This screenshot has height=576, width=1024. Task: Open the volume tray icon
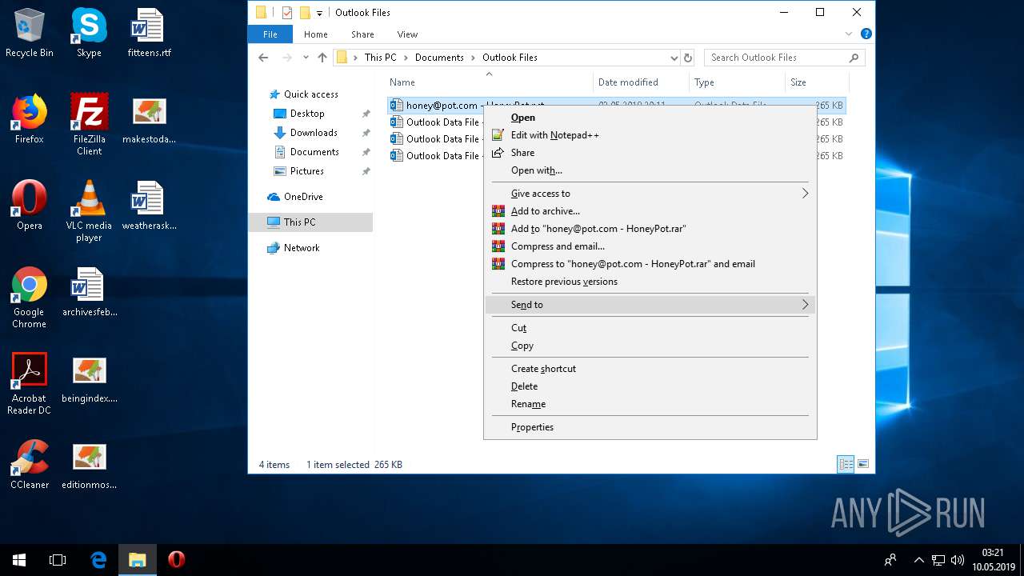click(958, 560)
